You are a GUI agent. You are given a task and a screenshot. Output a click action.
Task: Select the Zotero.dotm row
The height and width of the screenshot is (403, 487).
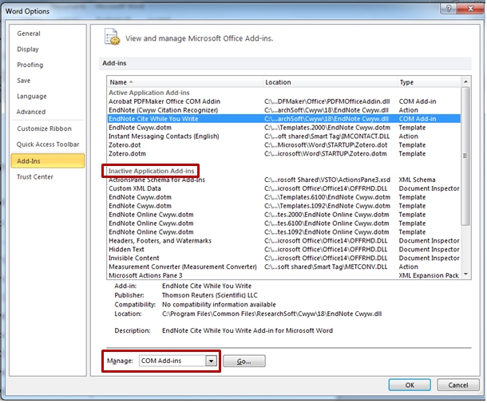point(284,154)
